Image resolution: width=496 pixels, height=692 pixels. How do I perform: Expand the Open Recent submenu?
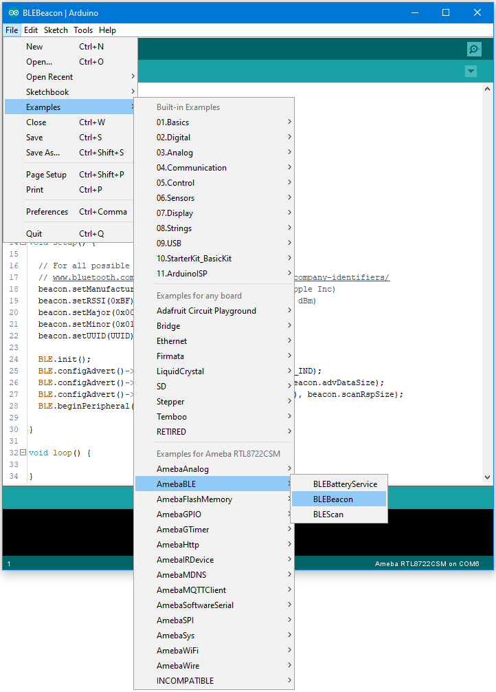pyautogui.click(x=49, y=77)
